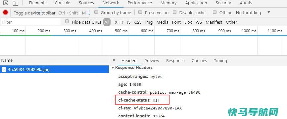Switch to the Console tab

tap(63, 3)
